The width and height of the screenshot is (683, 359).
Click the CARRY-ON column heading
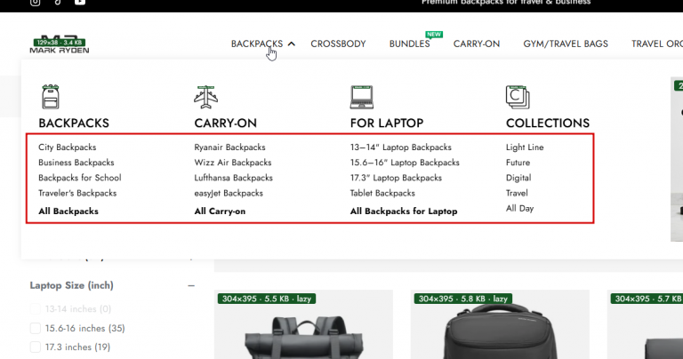click(x=225, y=124)
